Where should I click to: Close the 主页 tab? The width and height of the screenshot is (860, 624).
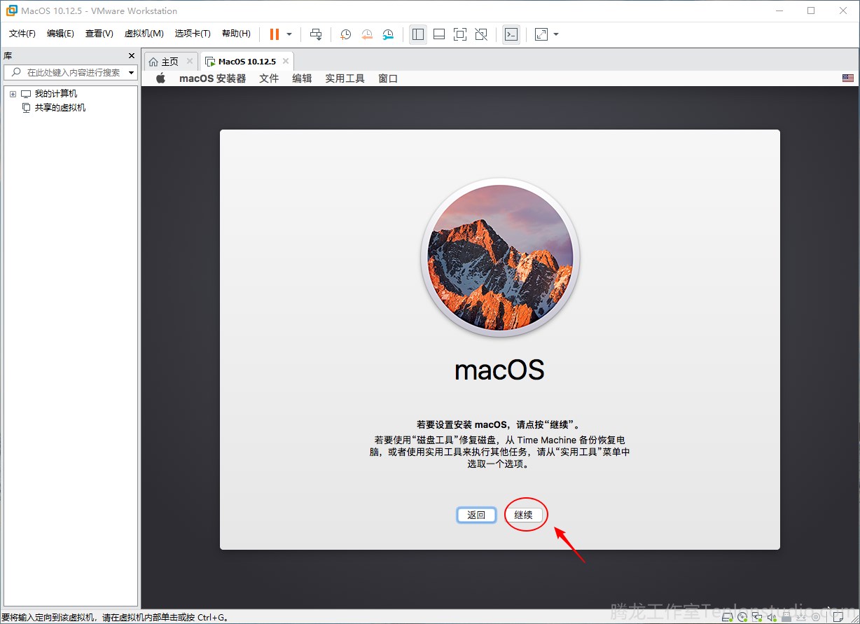[190, 62]
